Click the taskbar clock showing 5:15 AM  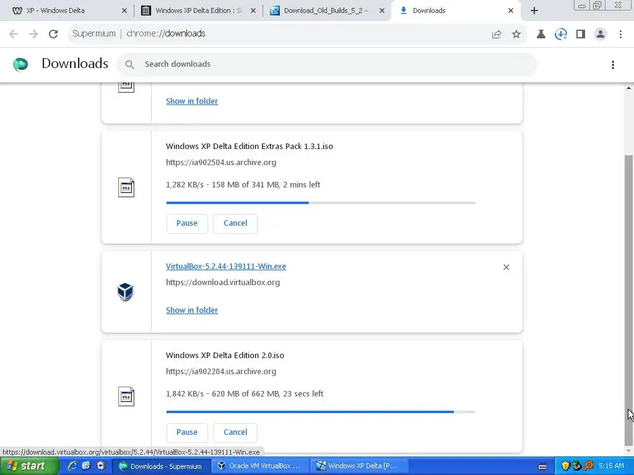(611, 466)
